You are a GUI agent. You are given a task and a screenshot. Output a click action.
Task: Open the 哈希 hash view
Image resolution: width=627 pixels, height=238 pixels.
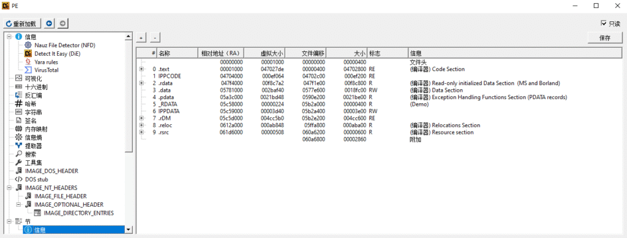[x=31, y=104]
